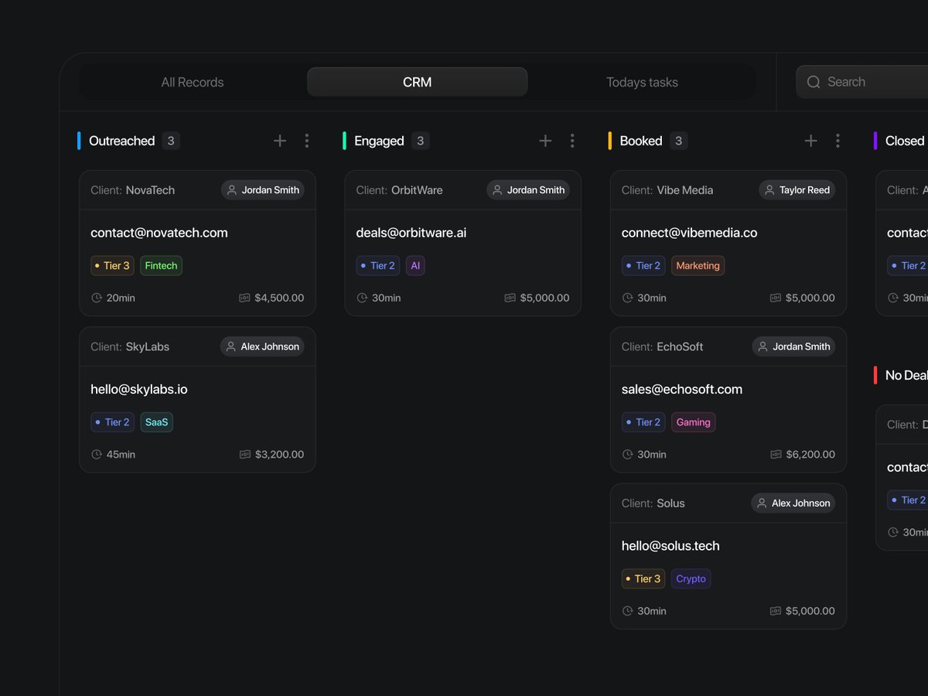Click the Booked column title
The height and width of the screenshot is (696, 928).
[641, 141]
